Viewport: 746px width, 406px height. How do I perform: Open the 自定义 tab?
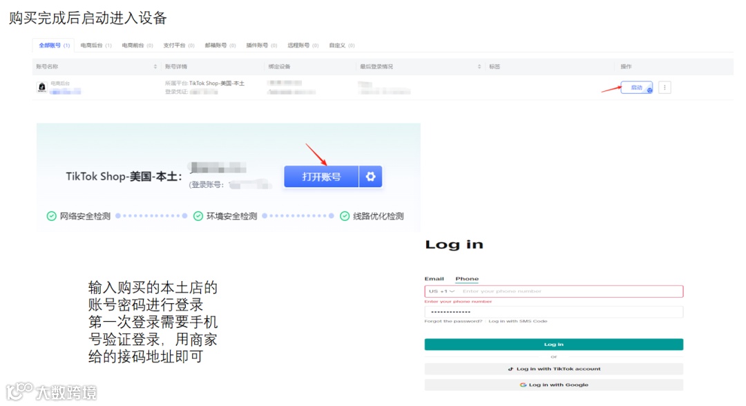(342, 46)
